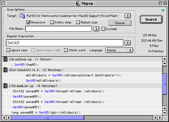Click the empty horizontal scrollbar track right of thumb

[x=118, y=118]
